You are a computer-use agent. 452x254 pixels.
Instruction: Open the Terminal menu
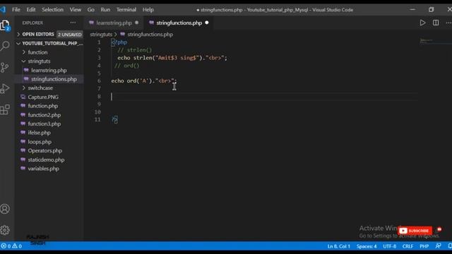pos(126,9)
